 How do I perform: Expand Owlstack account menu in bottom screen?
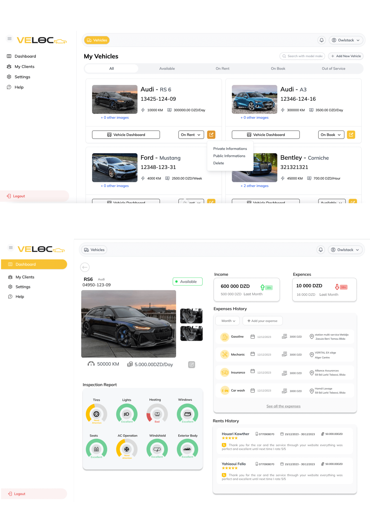pos(345,250)
